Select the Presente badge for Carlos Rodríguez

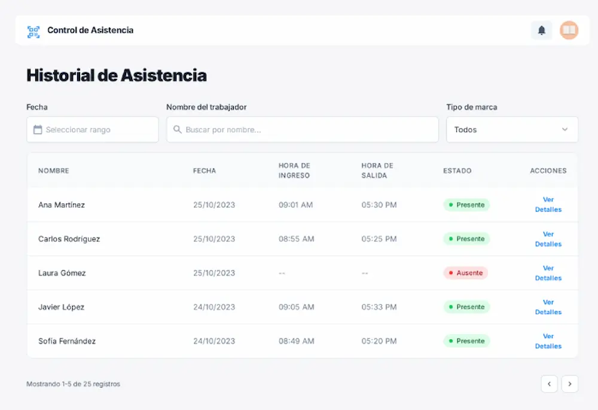pyautogui.click(x=466, y=238)
